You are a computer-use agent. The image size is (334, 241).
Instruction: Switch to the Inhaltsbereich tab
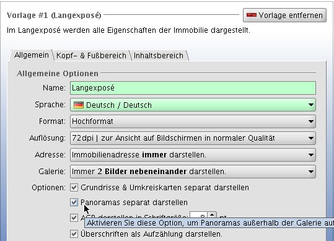tap(159, 56)
